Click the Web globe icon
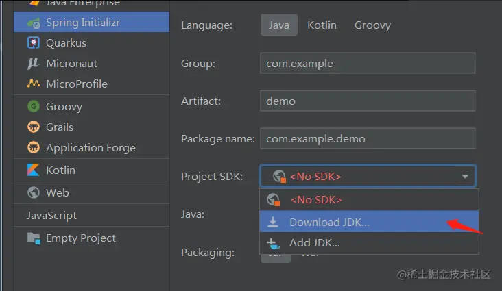Image resolution: width=502 pixels, height=291 pixels. coord(34,192)
